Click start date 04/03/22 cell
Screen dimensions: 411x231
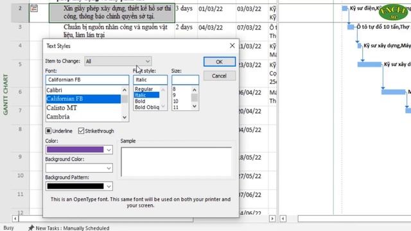pos(216,31)
